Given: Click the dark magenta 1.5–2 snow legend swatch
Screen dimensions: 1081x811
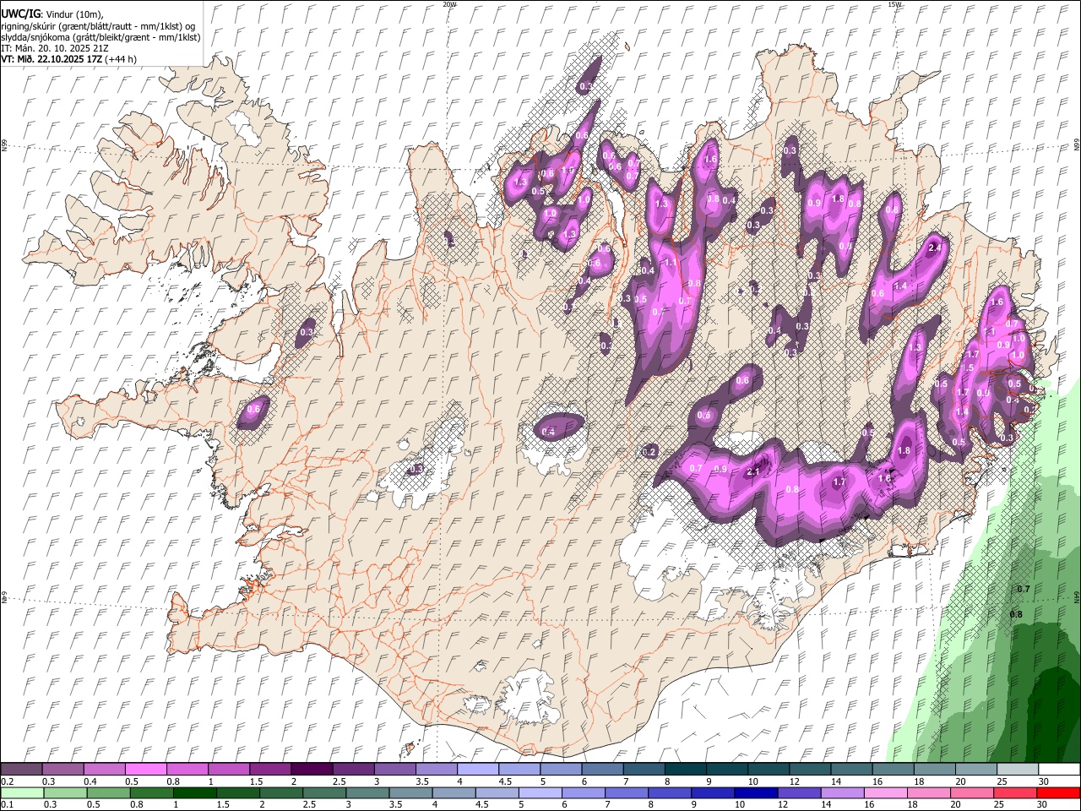Looking at the screenshot, I should click(x=270, y=769).
